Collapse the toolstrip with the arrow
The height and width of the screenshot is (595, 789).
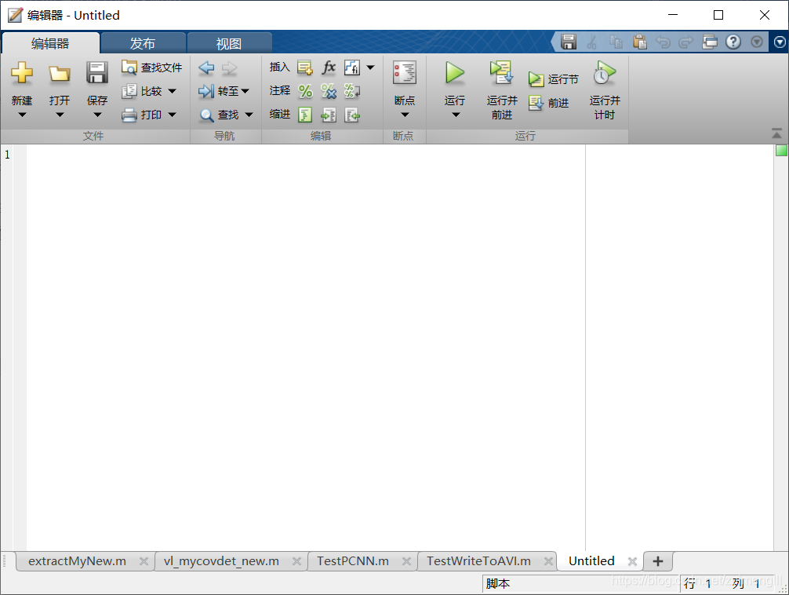pyautogui.click(x=777, y=133)
